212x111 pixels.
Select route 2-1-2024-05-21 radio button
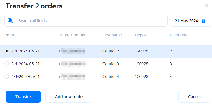pos(7,51)
